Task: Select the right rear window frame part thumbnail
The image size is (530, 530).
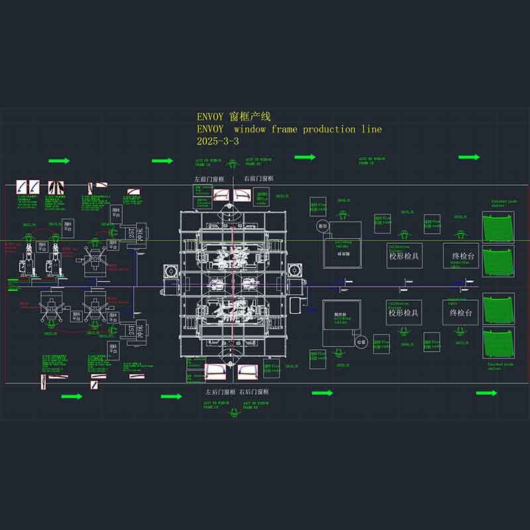Action: 248,372
